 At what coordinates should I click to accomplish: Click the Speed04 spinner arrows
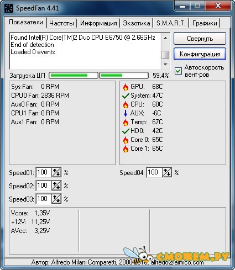[167, 172]
